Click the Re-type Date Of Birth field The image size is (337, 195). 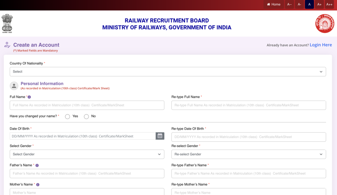(x=249, y=137)
